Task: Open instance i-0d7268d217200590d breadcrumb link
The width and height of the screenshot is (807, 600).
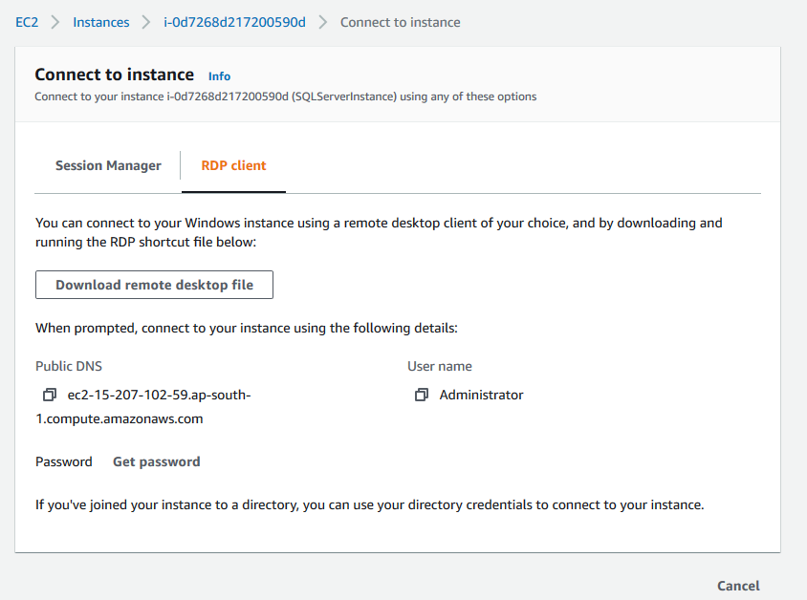Action: point(234,22)
